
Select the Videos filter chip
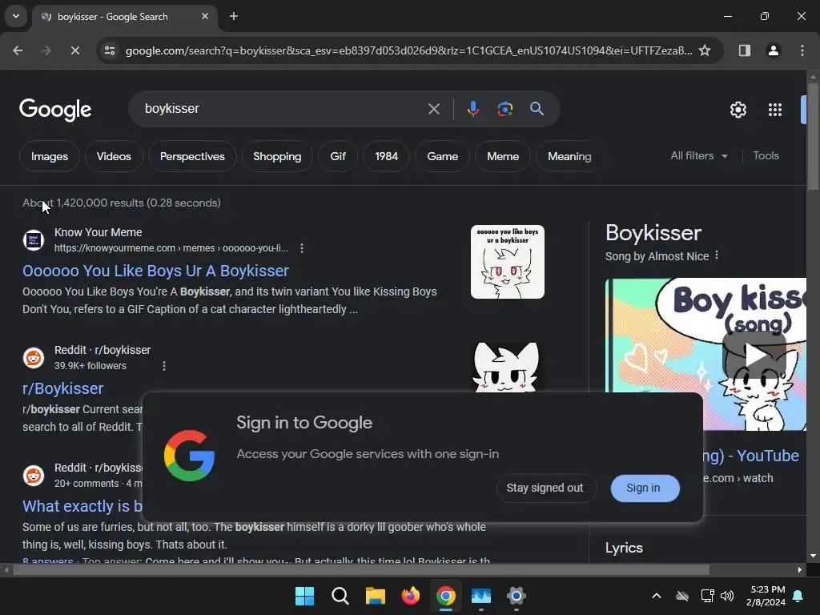(114, 156)
